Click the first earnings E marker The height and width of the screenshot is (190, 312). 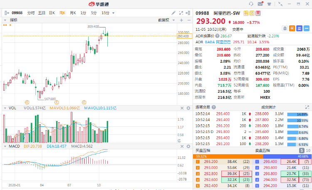[27, 102]
